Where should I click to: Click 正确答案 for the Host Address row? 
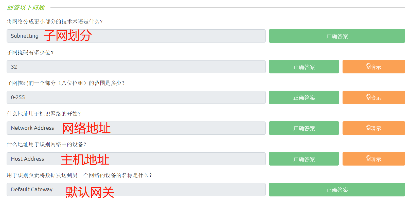point(304,159)
